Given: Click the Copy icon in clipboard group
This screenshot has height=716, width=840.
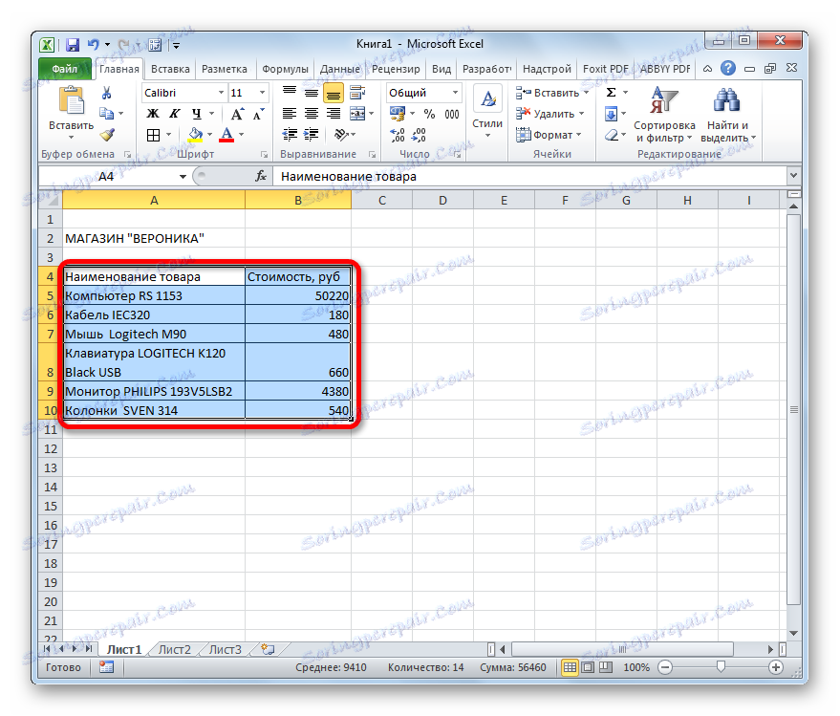Looking at the screenshot, I should (x=107, y=113).
